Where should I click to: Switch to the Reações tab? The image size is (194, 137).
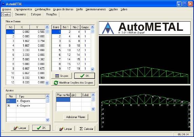tap(52, 15)
